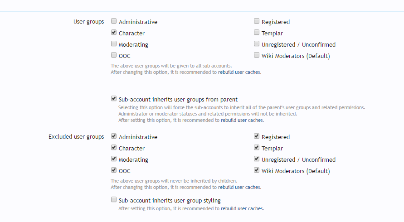Uncheck OOC in Excluded user groups

pos(114,170)
